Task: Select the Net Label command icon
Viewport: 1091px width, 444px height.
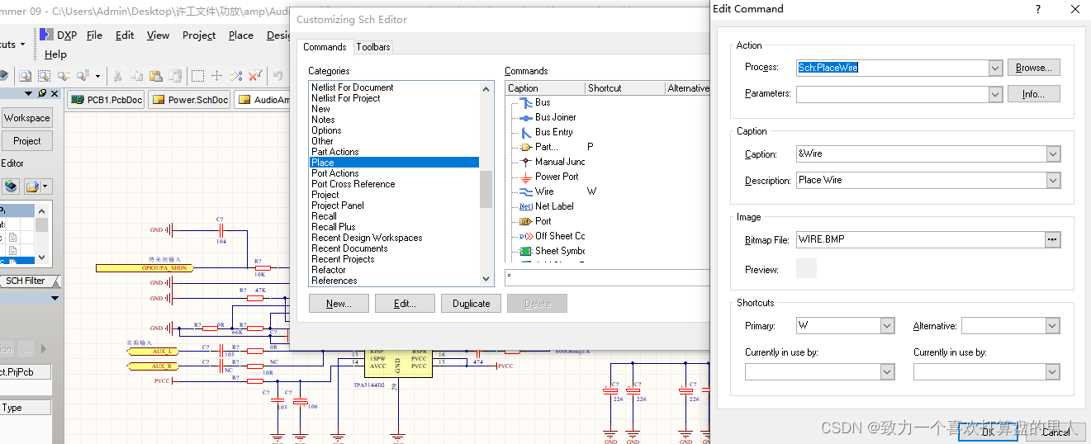Action: click(x=524, y=206)
